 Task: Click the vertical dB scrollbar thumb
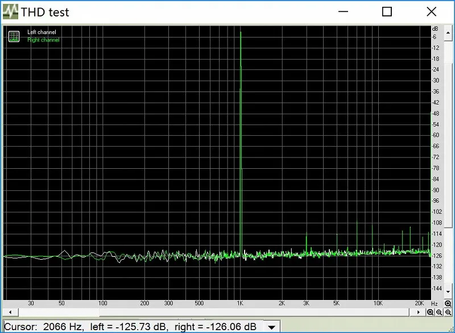(448, 144)
